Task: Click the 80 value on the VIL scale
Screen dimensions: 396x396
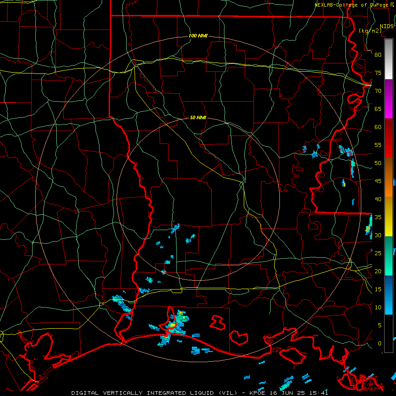Action: (378, 55)
